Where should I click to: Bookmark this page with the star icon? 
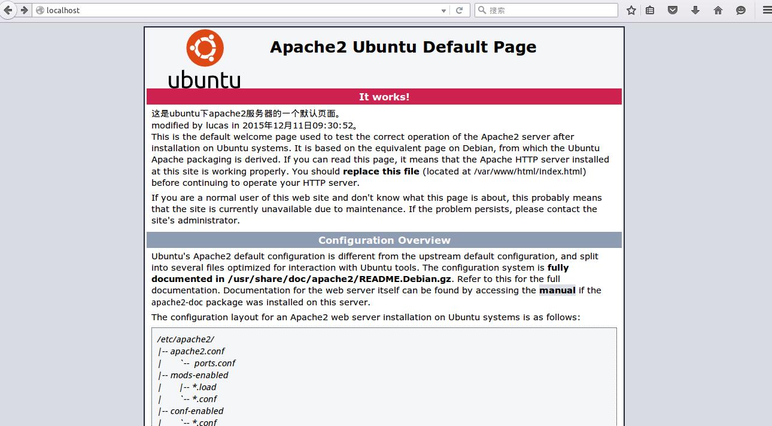pos(631,10)
